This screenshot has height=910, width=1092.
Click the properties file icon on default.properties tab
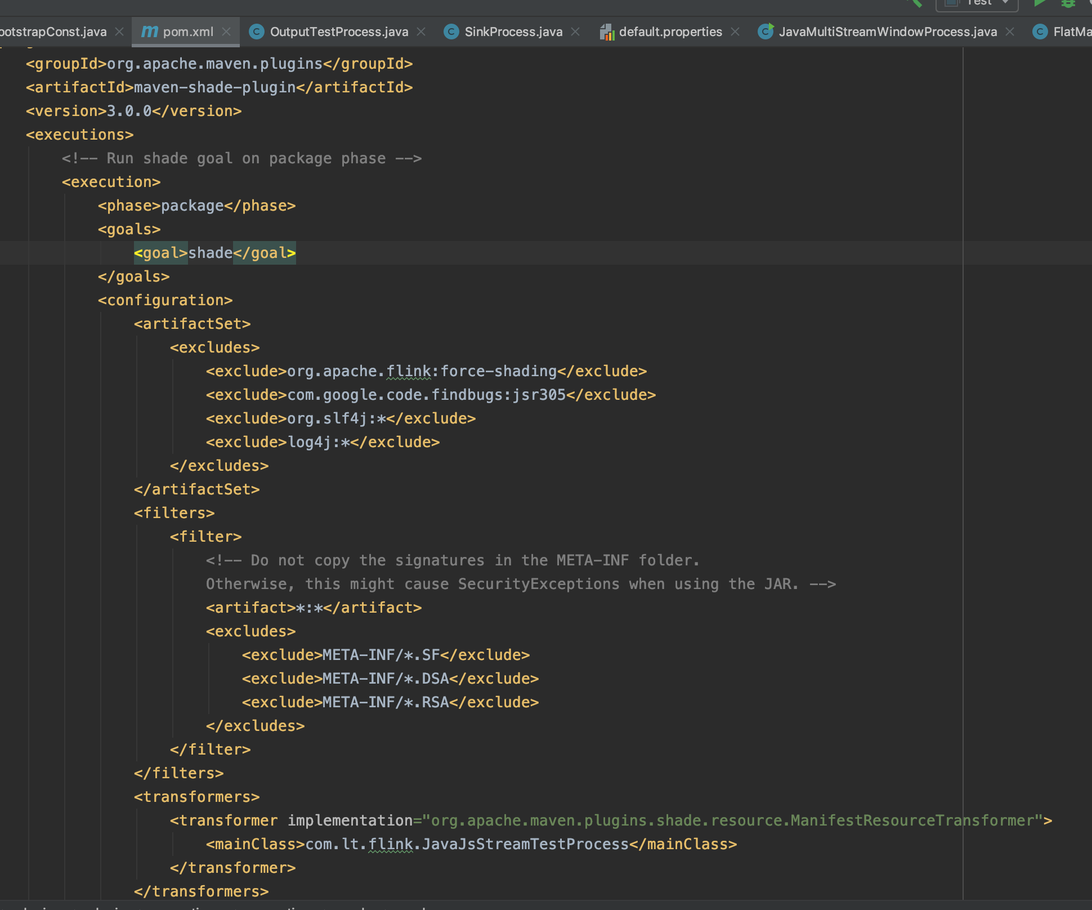(x=607, y=32)
